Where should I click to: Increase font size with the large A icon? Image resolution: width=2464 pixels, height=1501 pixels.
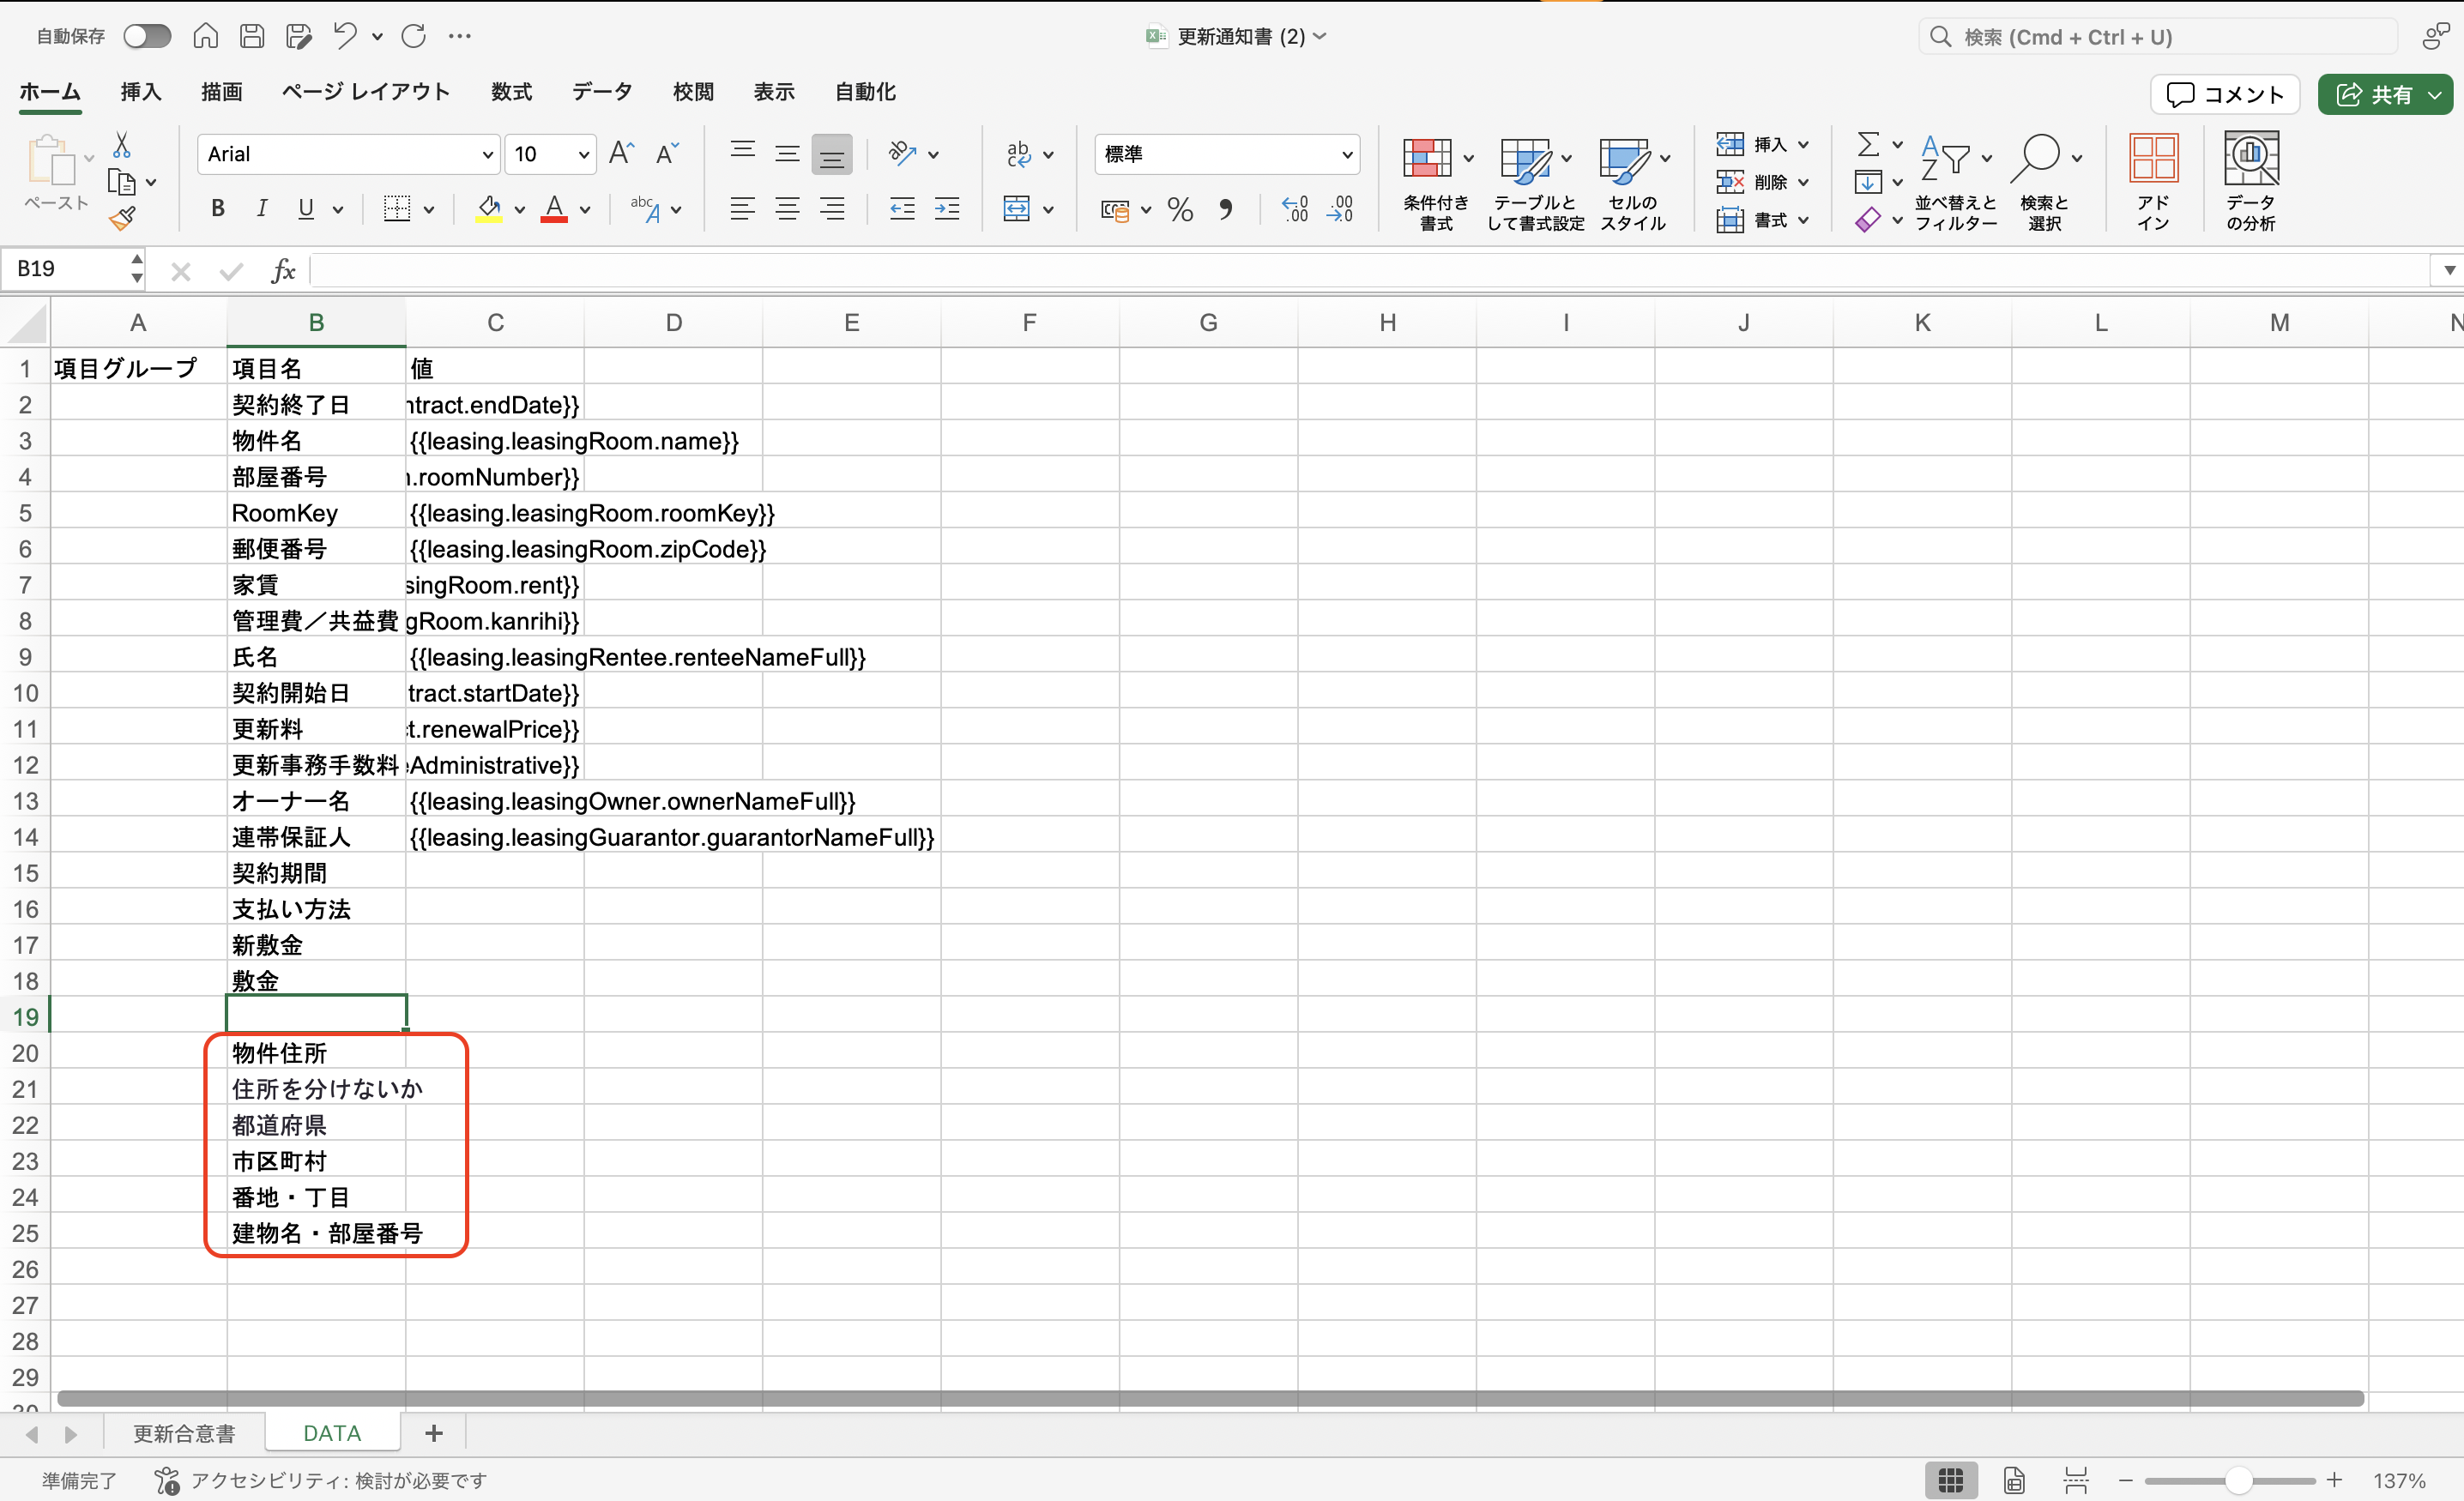point(622,154)
